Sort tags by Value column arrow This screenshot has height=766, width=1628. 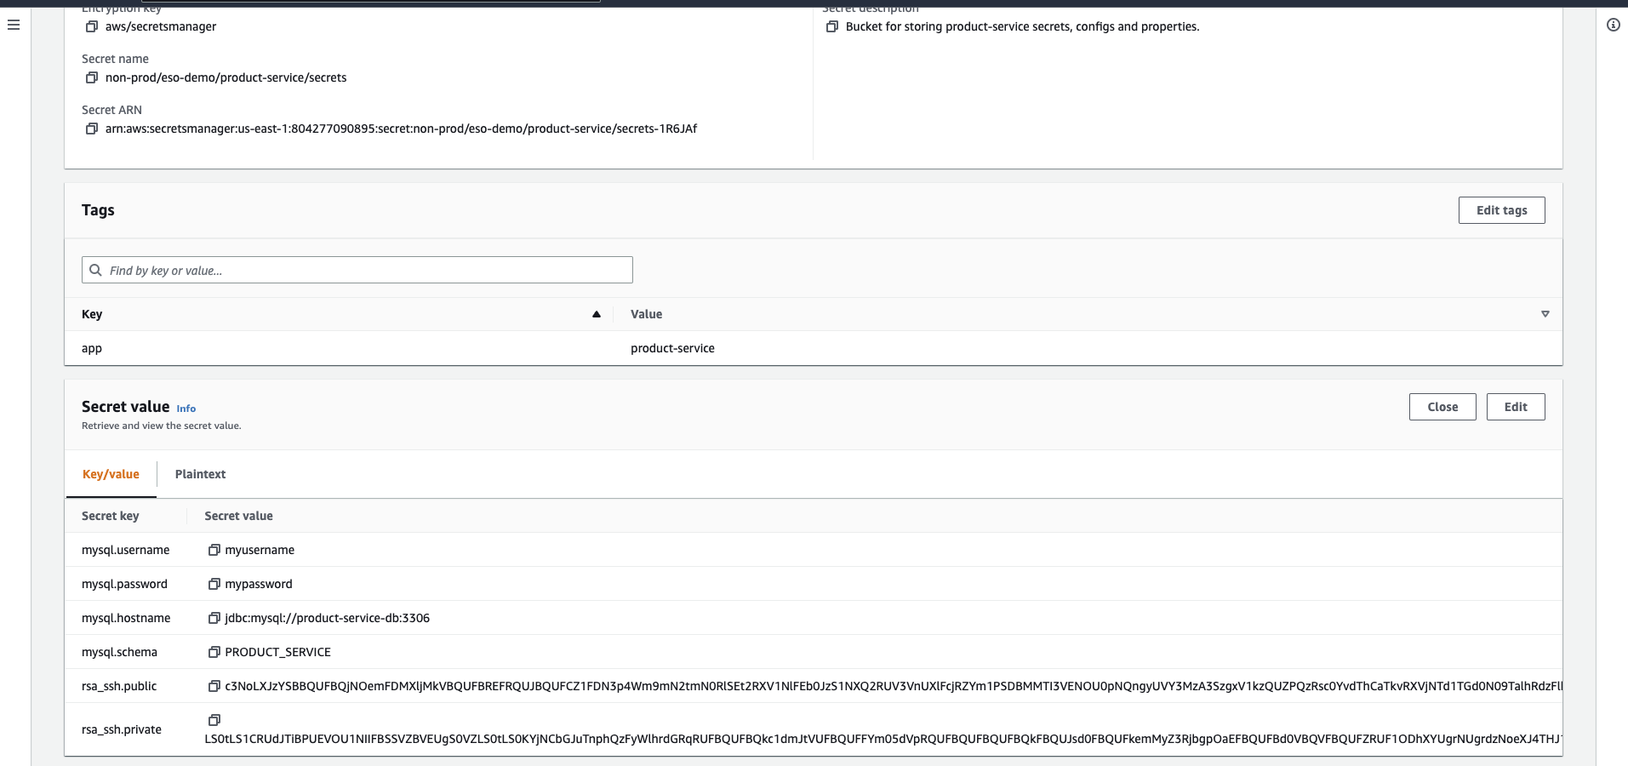[1545, 315]
